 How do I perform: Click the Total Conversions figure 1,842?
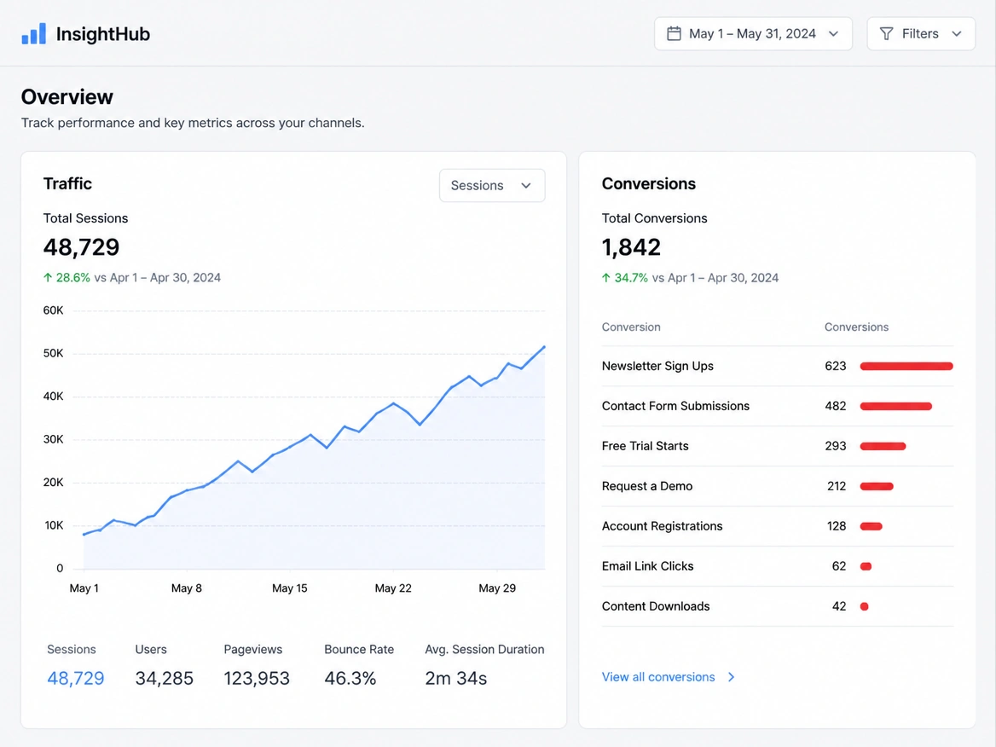pos(631,247)
